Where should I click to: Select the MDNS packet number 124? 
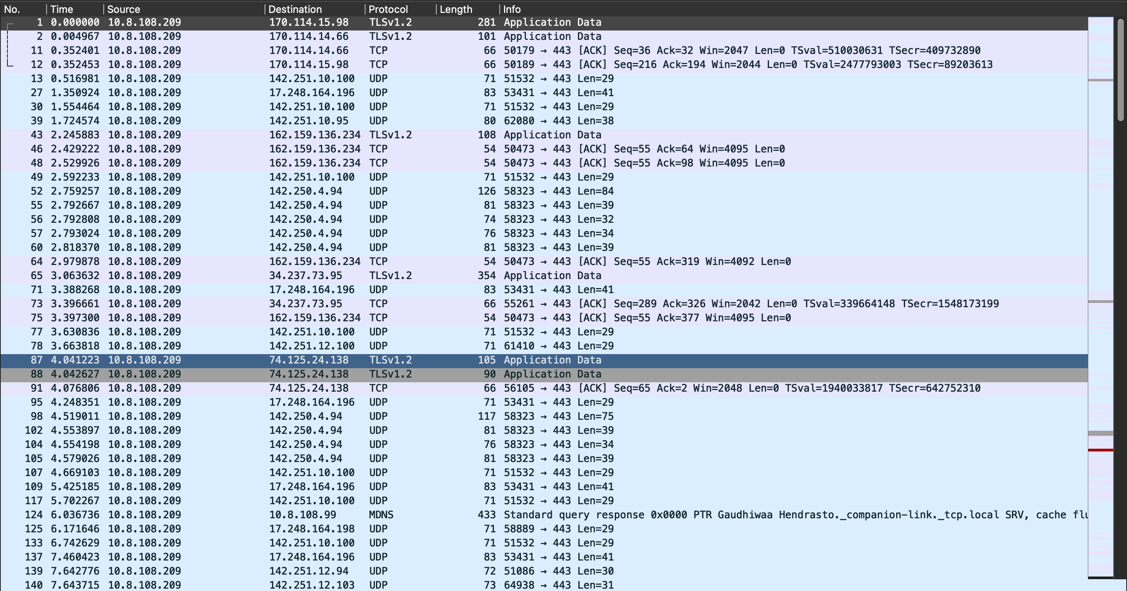point(381,515)
